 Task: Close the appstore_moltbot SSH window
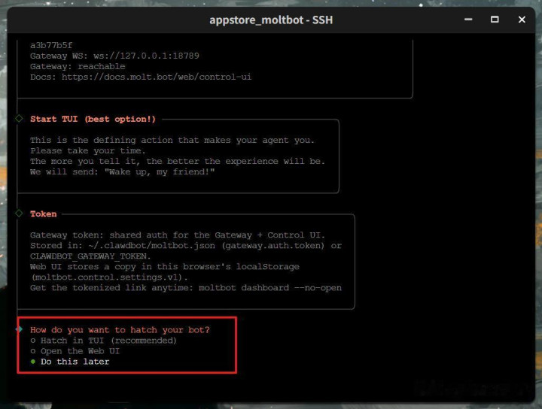[522, 20]
